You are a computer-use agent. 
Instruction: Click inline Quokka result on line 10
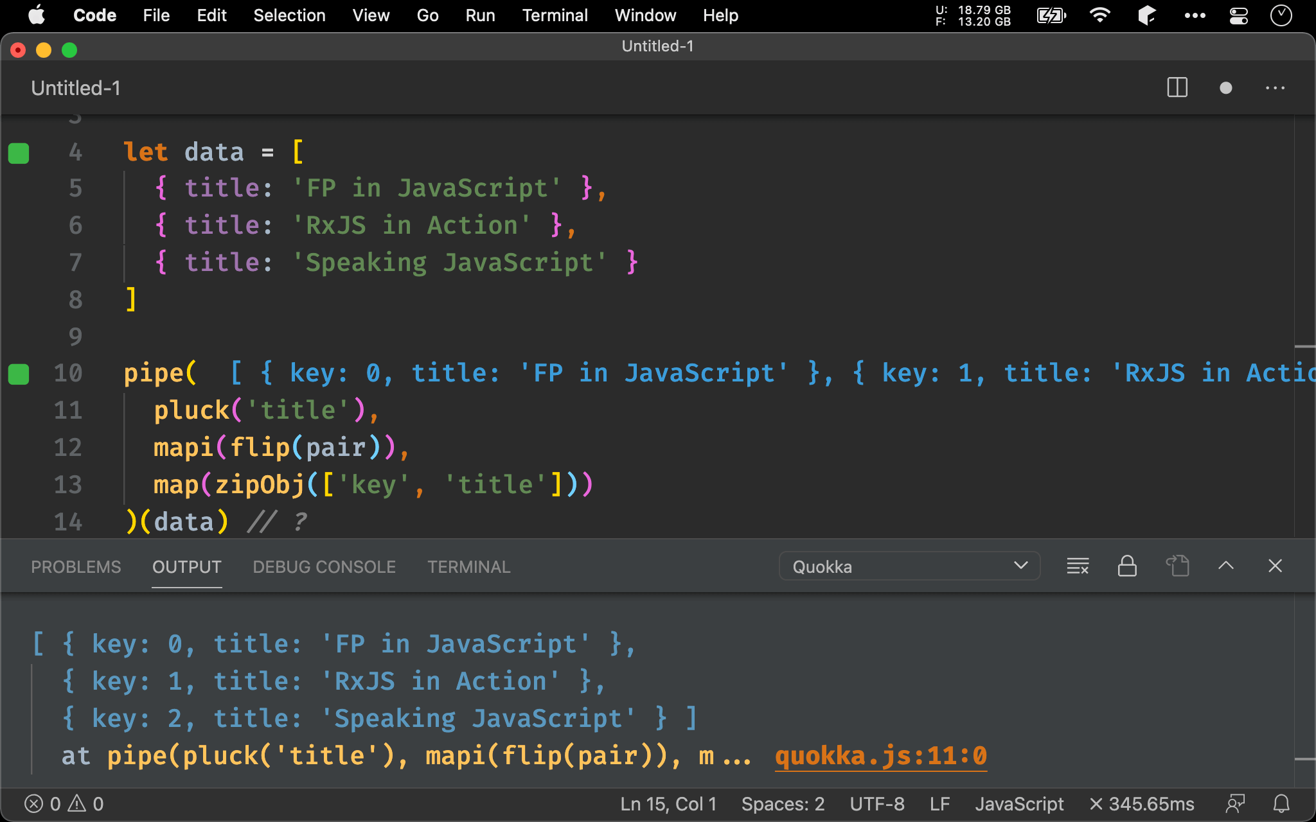pyautogui.click(x=772, y=373)
